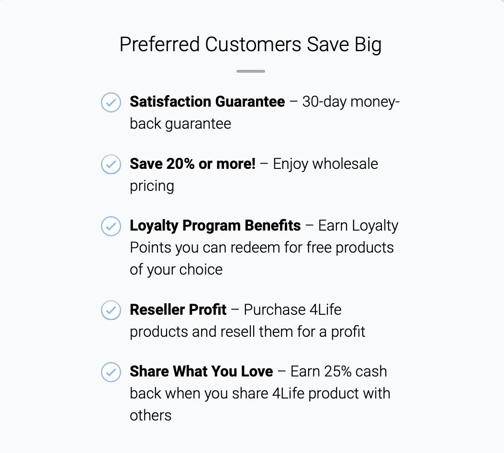504x453 pixels.
Task: Click the Reseller Profit bold label
Action: pyautogui.click(x=178, y=309)
